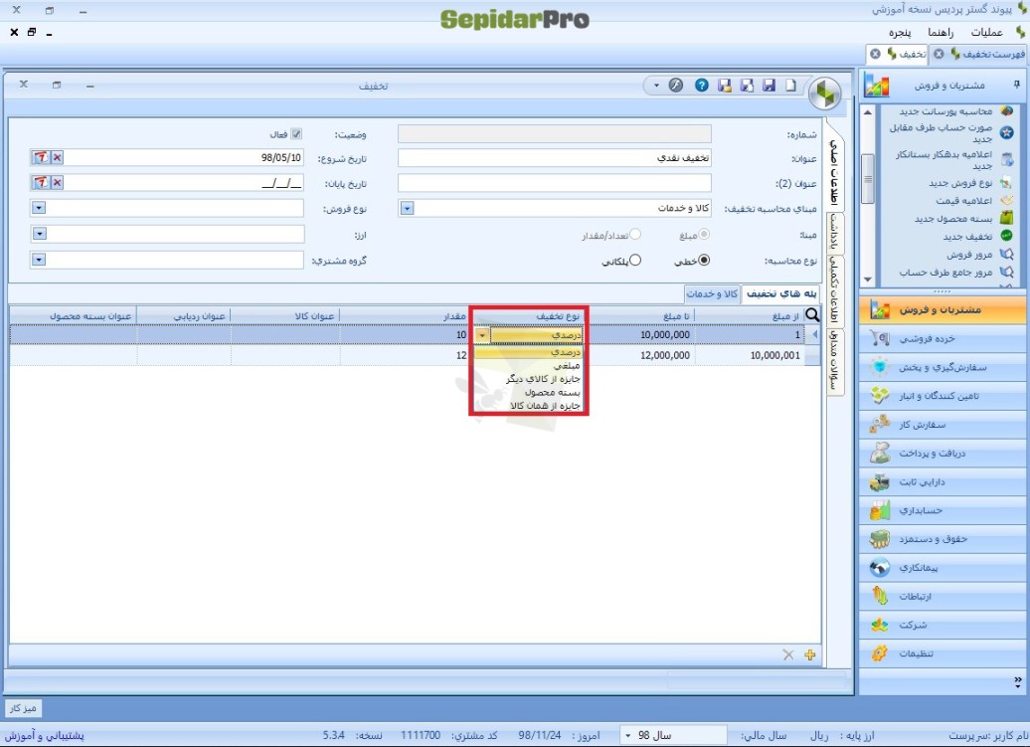This screenshot has height=747, width=1030.
Task: Open مرور جامع طرف حساب in sidebar
Action: 945,272
